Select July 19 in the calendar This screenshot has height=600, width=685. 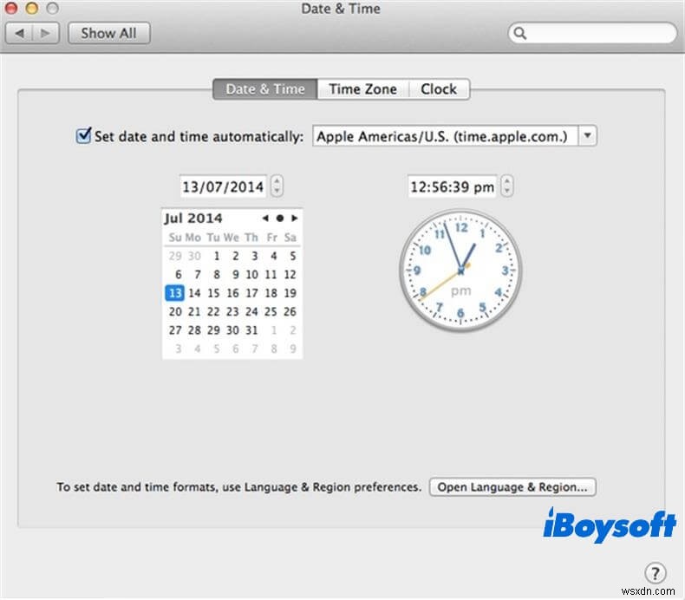[290, 293]
